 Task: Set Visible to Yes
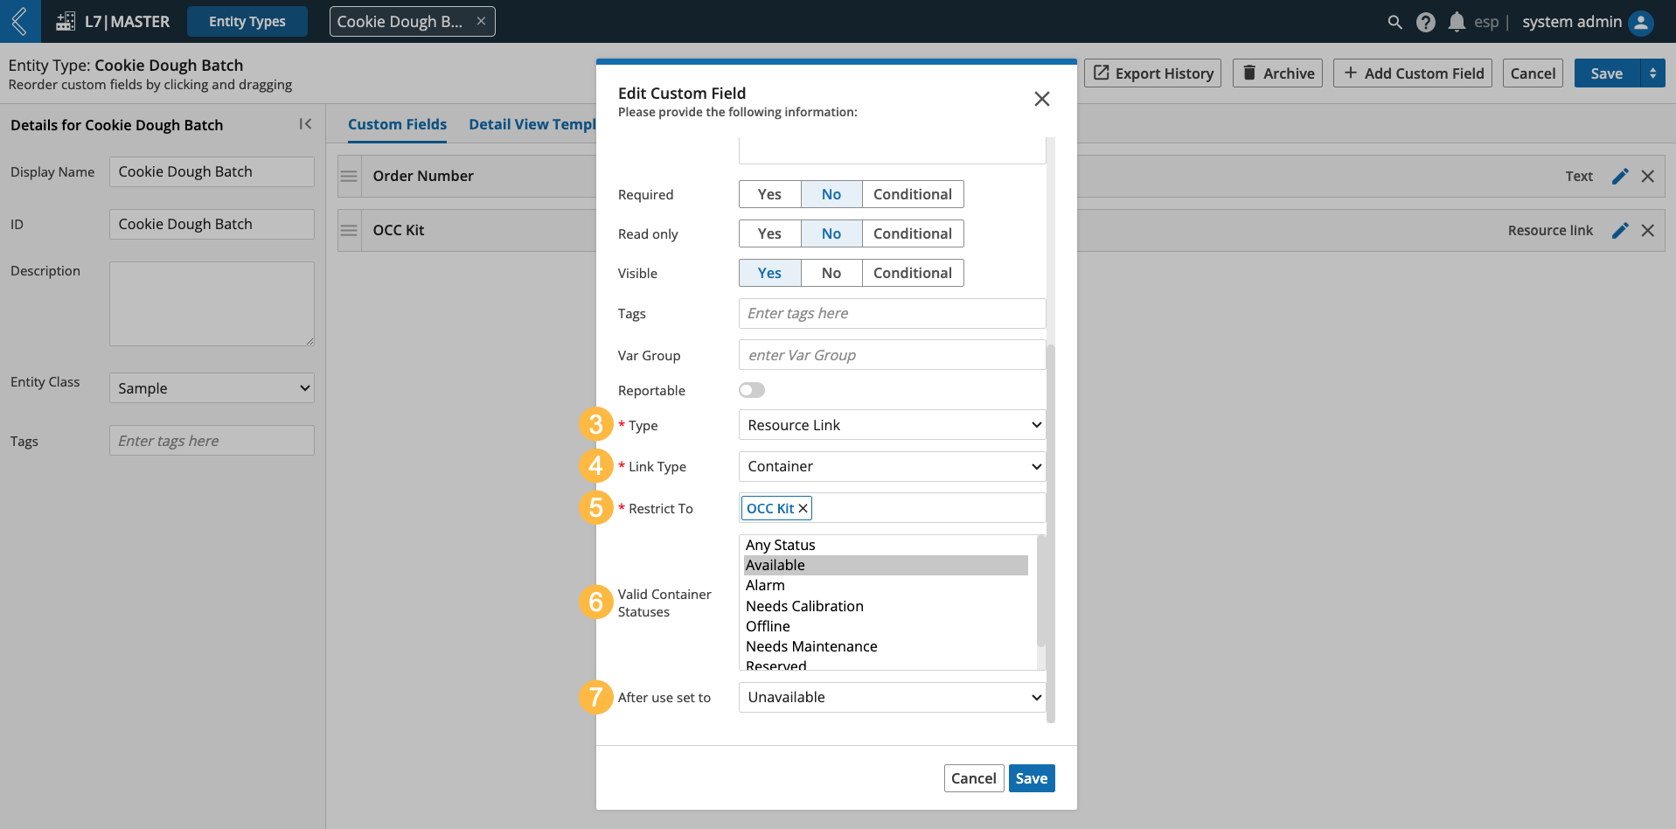769,273
